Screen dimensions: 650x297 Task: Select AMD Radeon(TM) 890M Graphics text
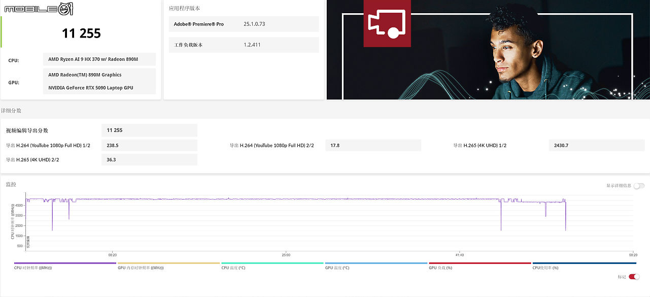click(x=85, y=75)
